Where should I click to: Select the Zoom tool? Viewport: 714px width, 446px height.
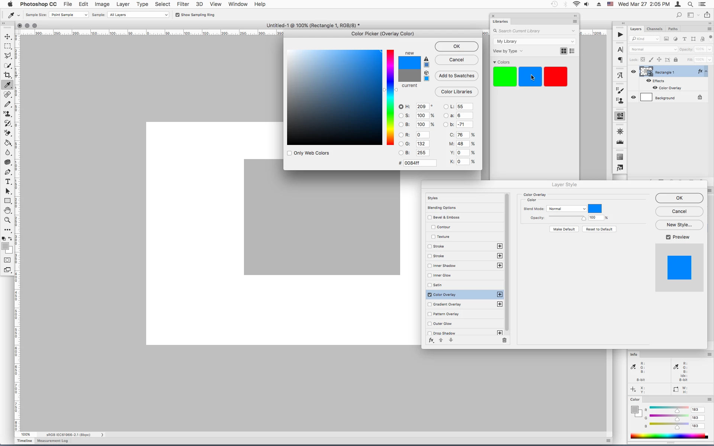7,220
